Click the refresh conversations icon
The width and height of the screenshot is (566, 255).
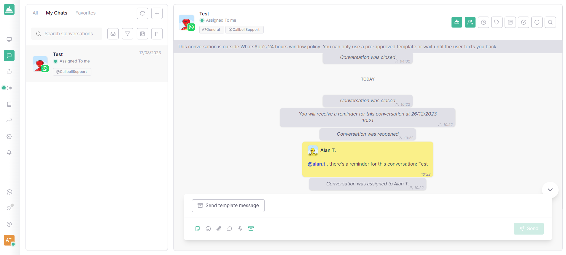tap(142, 13)
